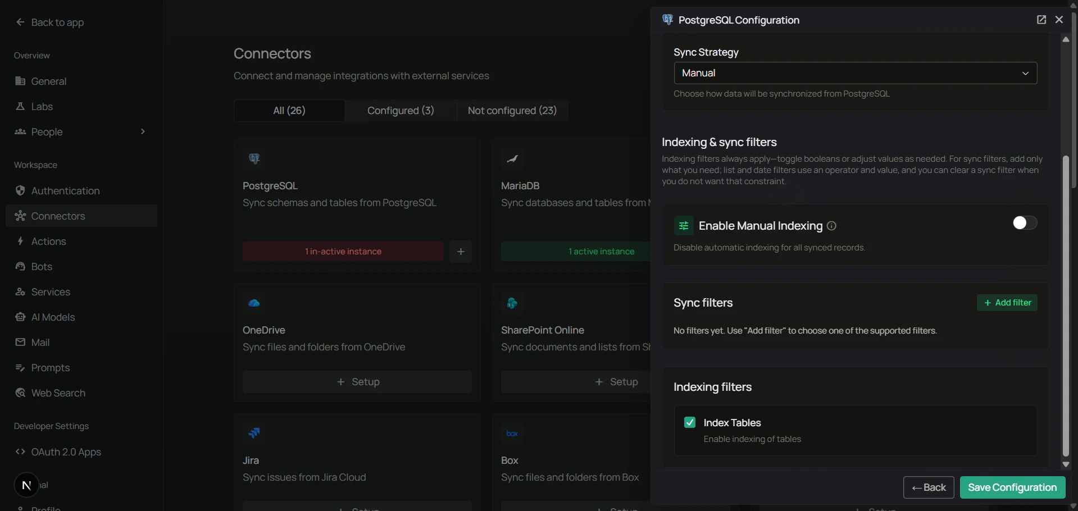Open the Mail envelope icon

click(20, 343)
